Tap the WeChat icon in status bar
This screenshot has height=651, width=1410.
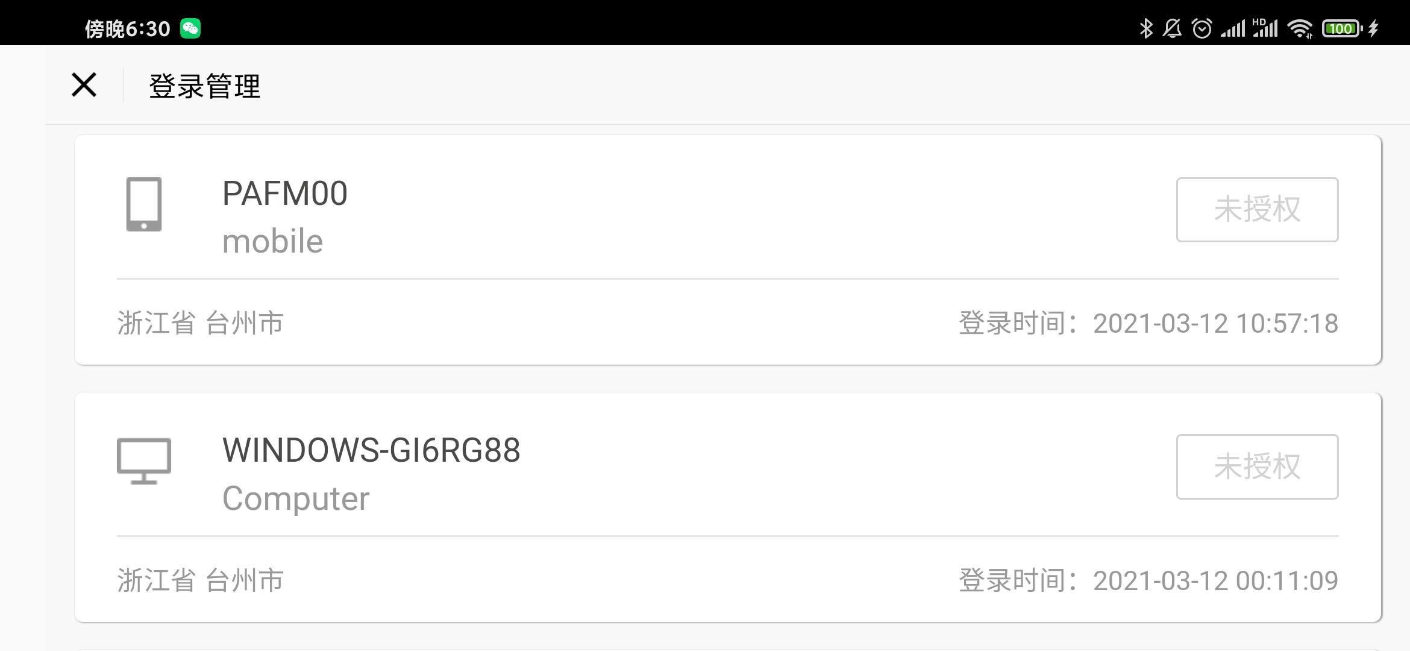point(190,28)
